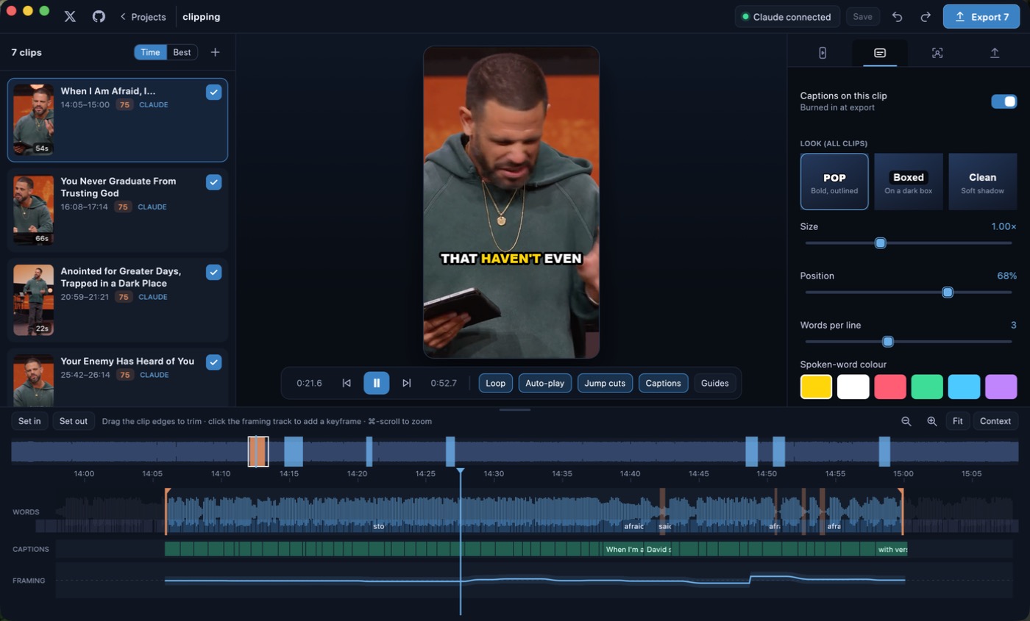Uncheck 'Your Enemy Has Heard of You' clip

tap(213, 362)
